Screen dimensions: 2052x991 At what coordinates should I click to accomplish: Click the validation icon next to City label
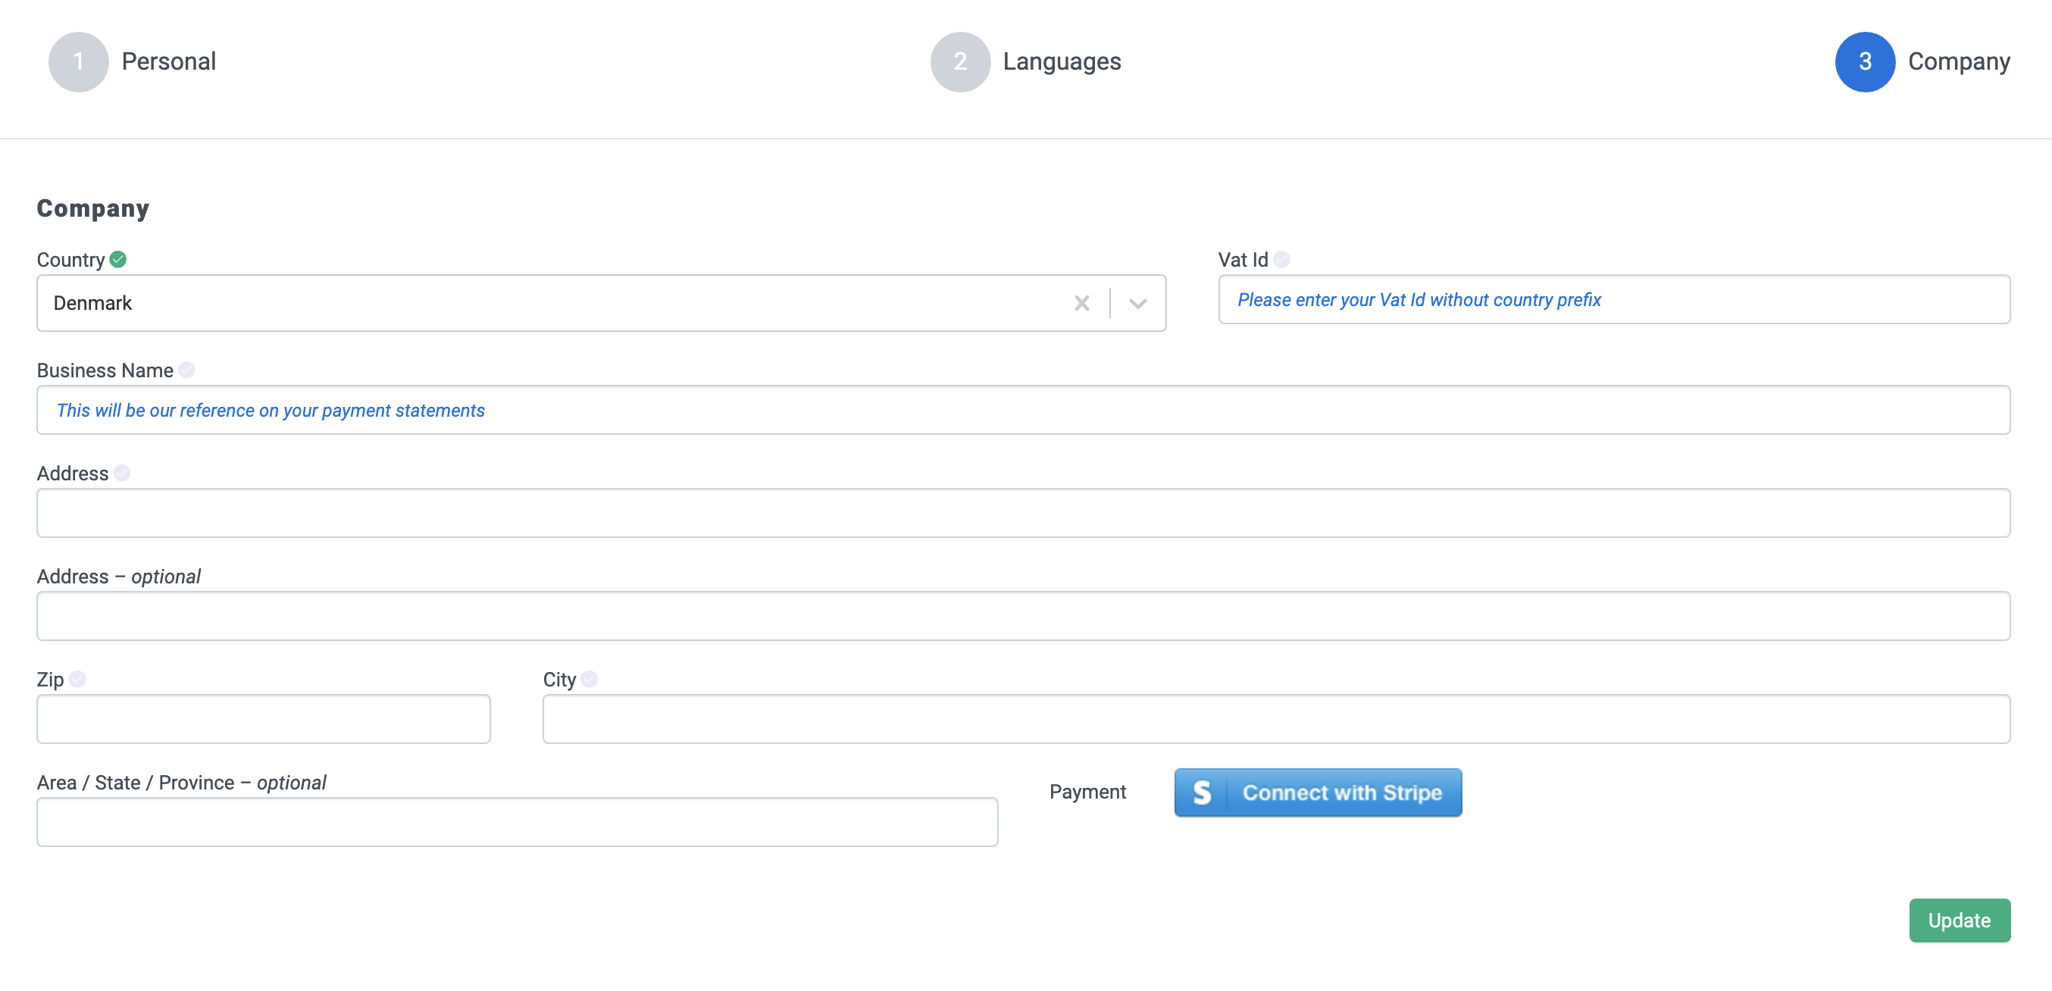point(590,680)
